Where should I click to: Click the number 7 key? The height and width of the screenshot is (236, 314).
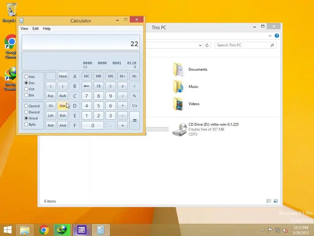pyautogui.click(x=86, y=96)
